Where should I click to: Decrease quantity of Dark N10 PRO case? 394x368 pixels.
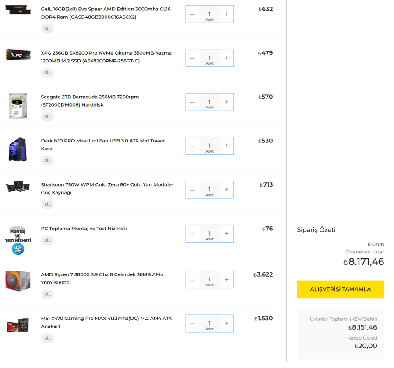pyautogui.click(x=193, y=146)
